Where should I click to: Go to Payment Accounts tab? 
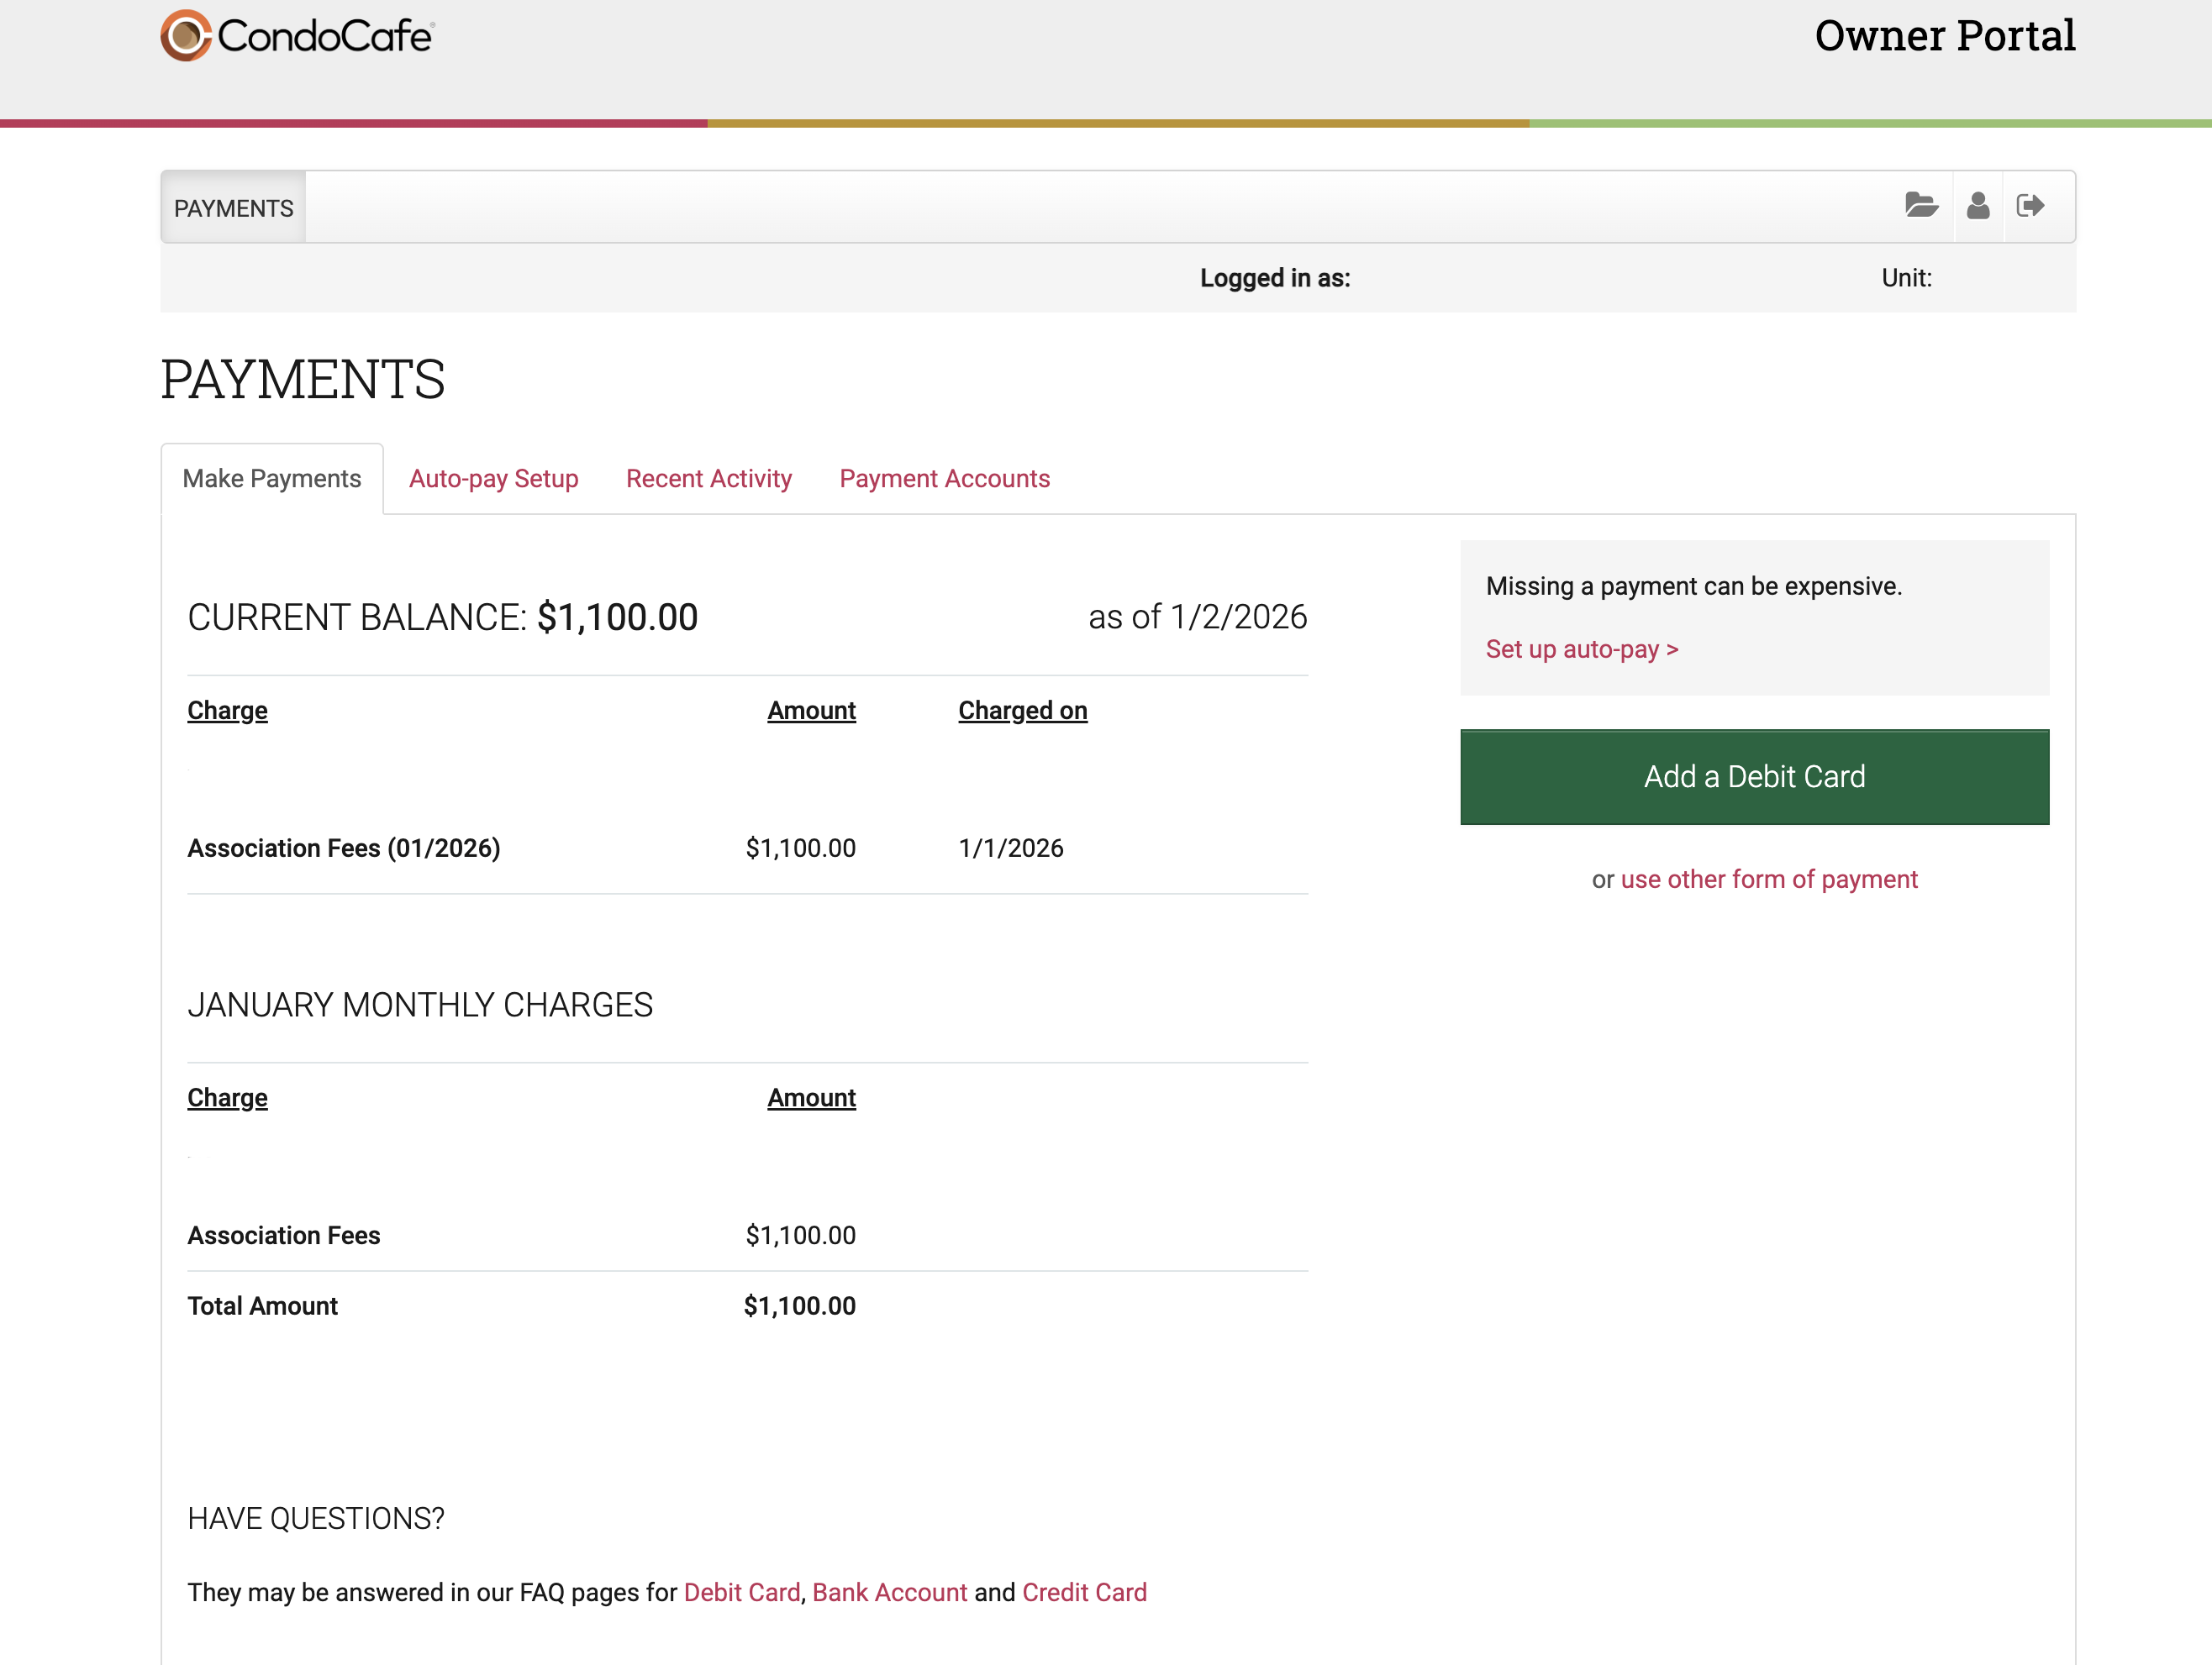[x=944, y=479]
